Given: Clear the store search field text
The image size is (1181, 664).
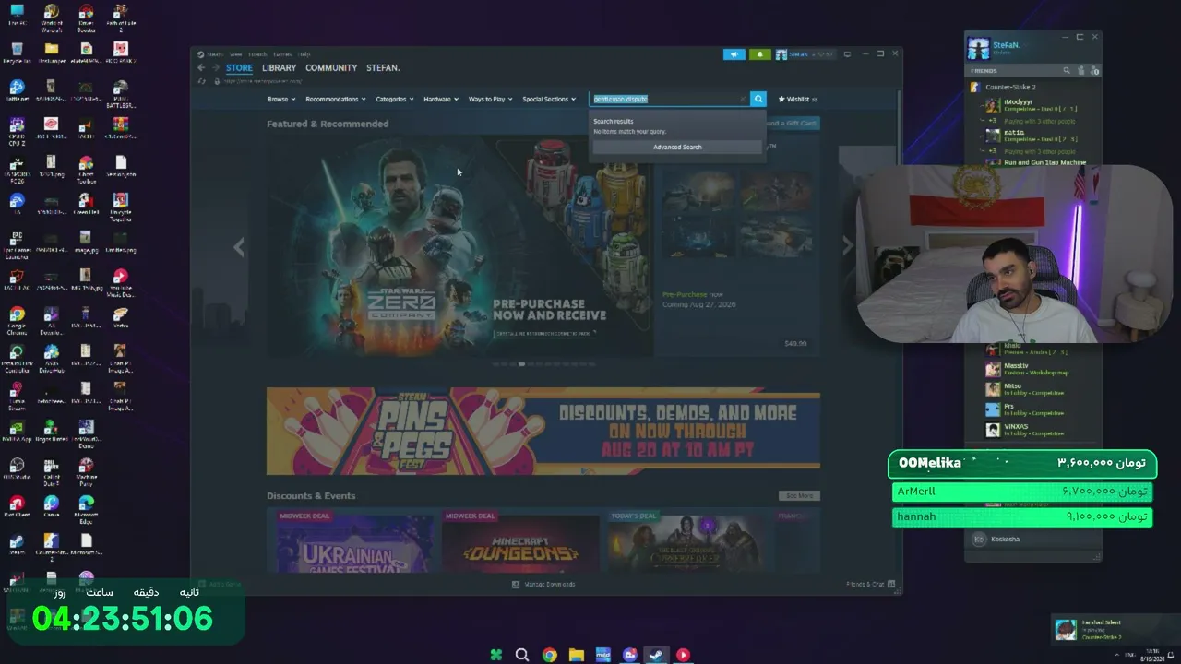Looking at the screenshot, I should point(743,99).
